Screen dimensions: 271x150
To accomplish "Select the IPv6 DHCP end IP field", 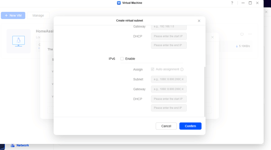I will tap(169, 108).
